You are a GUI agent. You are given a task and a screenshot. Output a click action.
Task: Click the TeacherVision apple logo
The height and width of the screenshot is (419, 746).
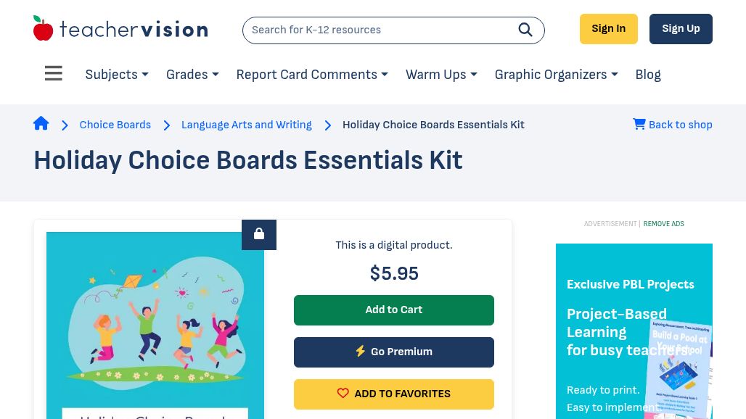[43, 28]
